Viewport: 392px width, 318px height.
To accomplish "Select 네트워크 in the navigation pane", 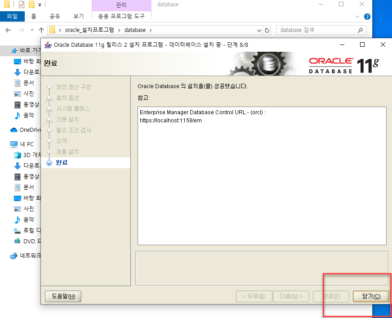I will tap(26, 255).
